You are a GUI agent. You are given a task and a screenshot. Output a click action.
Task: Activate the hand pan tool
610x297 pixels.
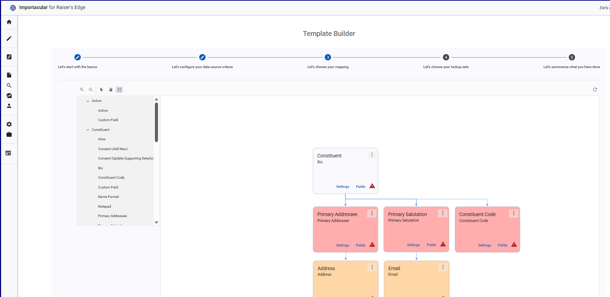[x=110, y=90]
